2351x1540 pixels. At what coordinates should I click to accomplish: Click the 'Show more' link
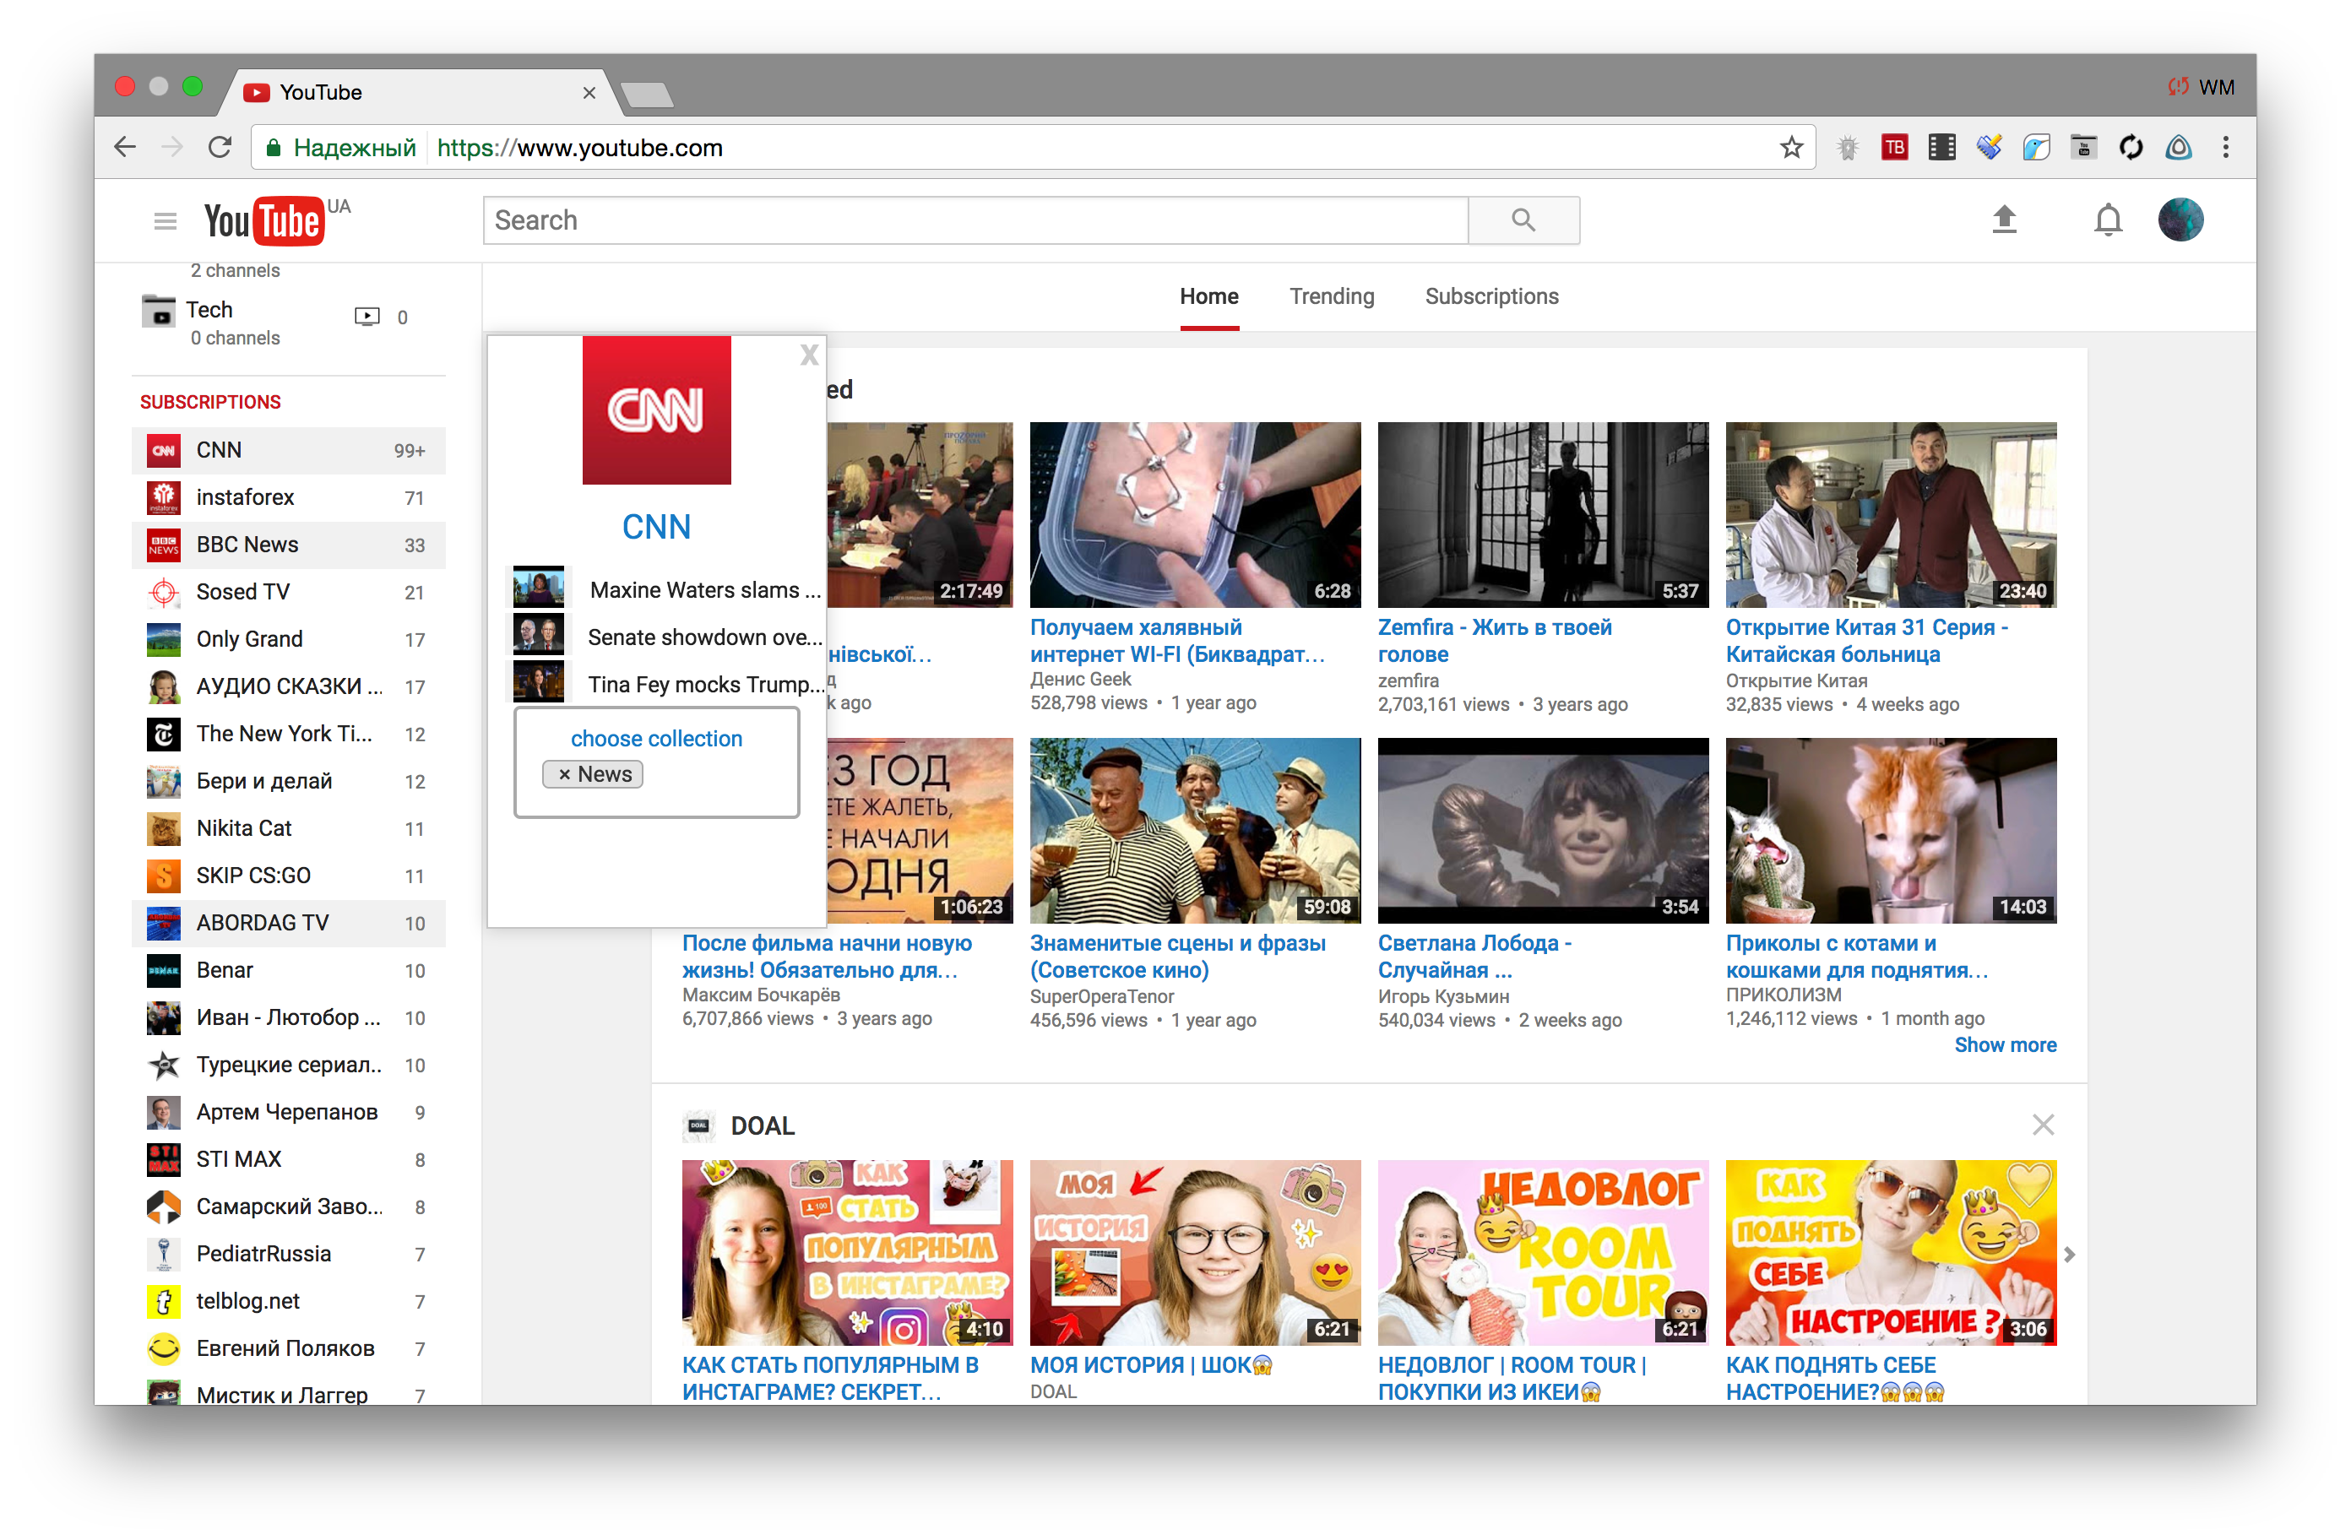pos(2006,1044)
